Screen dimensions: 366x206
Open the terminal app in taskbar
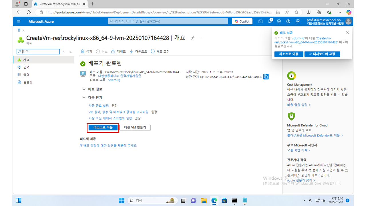click(x=234, y=201)
